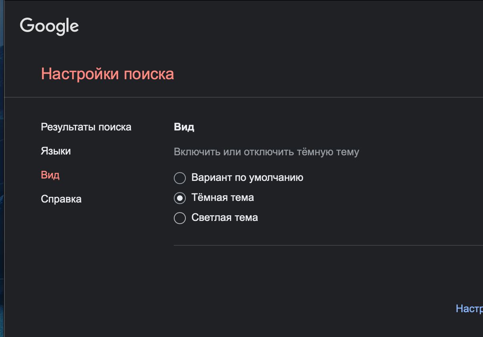Enable the radio circle beside "Светлая тема"
This screenshot has height=337, width=483.
point(180,218)
